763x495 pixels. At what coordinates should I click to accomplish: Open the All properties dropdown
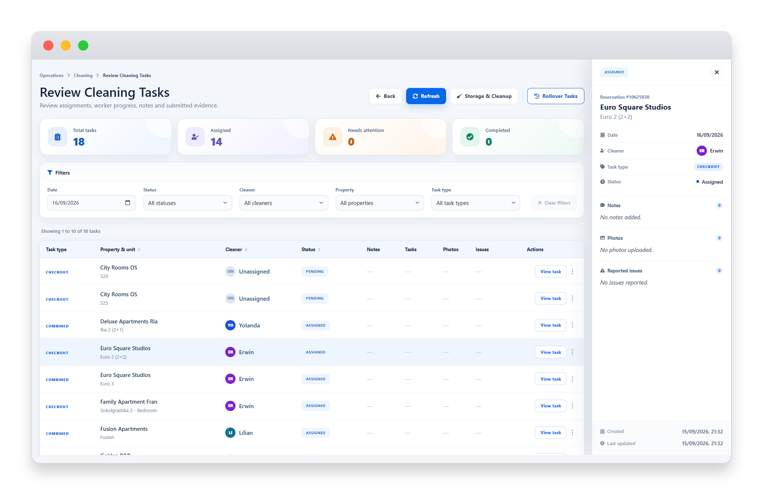(380, 203)
